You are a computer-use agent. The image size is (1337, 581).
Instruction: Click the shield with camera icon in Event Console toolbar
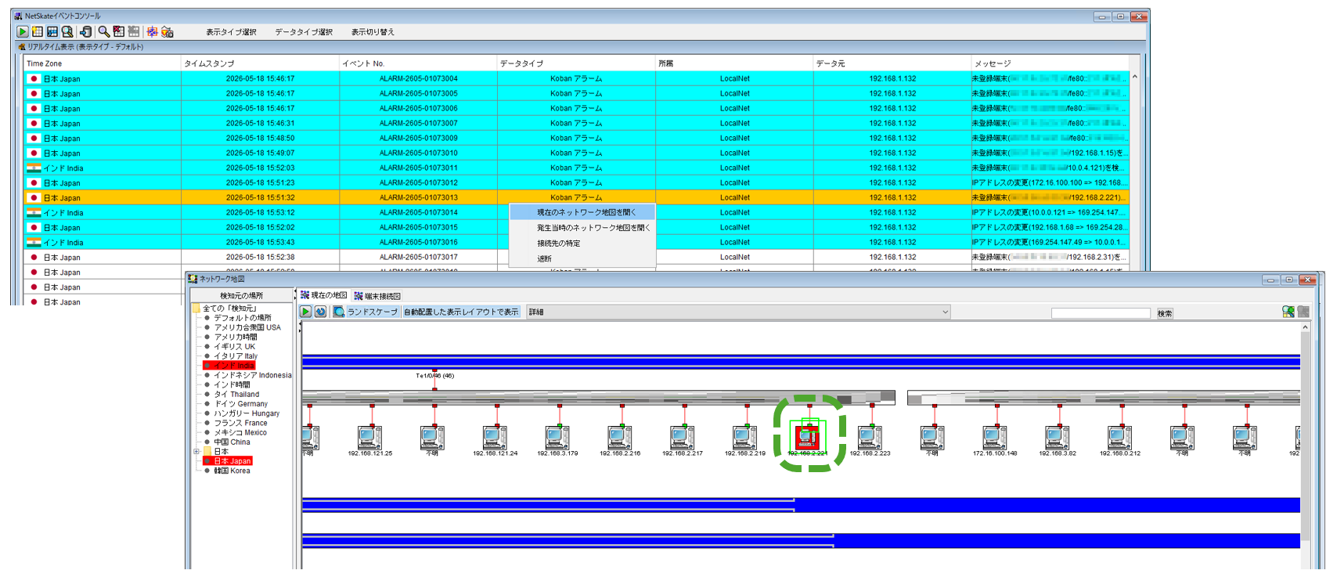pos(167,31)
